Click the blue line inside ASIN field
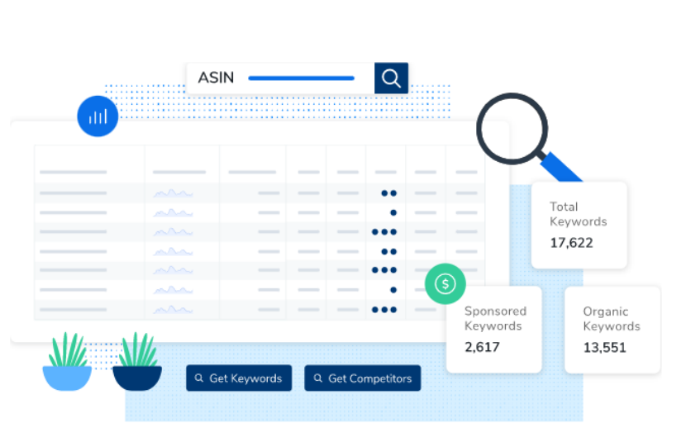Image resolution: width=686 pixels, height=442 pixels. (x=301, y=78)
